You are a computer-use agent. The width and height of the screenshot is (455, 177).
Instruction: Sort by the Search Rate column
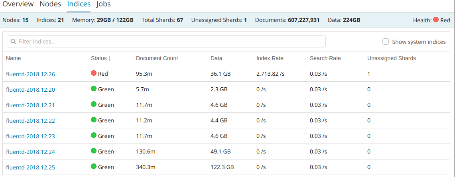point(325,58)
